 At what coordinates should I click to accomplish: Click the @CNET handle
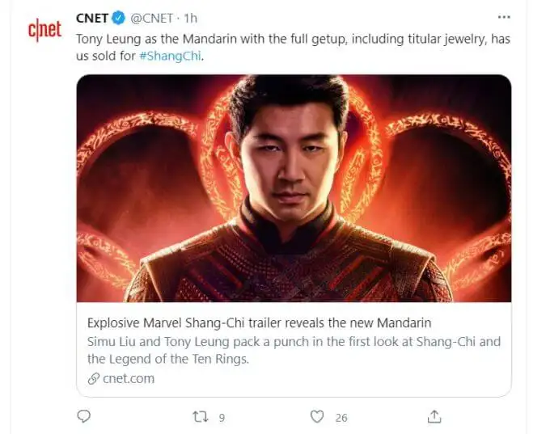click(151, 18)
